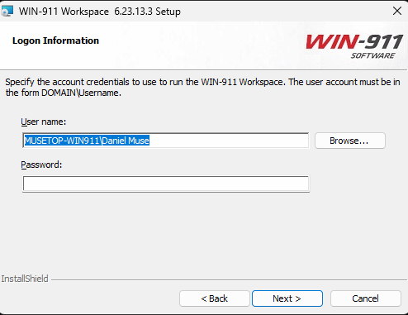Click the Next > button
This screenshot has width=408, height=315.
click(287, 298)
